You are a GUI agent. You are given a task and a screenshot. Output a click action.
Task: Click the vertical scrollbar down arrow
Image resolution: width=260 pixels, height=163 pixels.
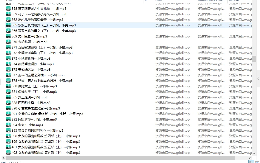[254, 153]
